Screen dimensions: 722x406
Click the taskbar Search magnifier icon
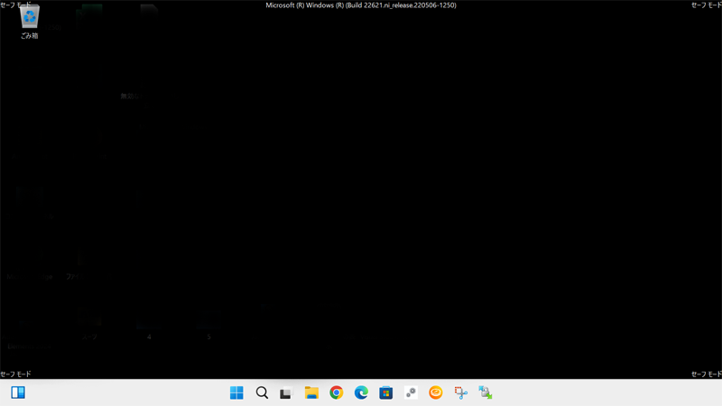(x=262, y=392)
